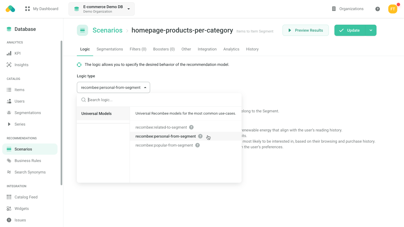Open the History tab

(252, 49)
